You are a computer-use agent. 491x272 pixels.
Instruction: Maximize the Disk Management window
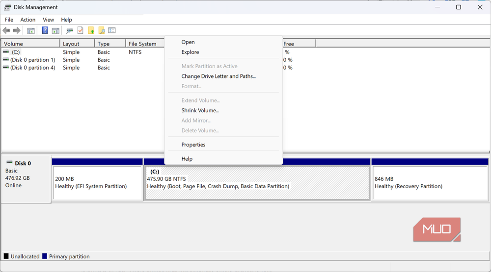point(459,7)
